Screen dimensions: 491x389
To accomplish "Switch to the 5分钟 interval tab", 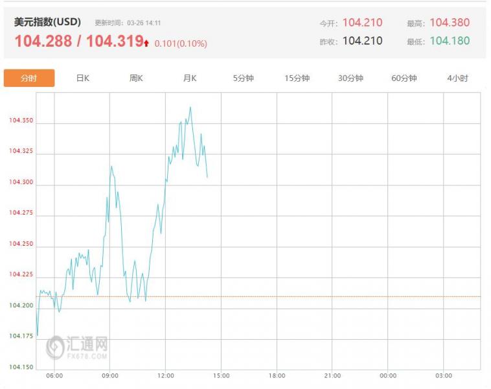I will (244, 78).
